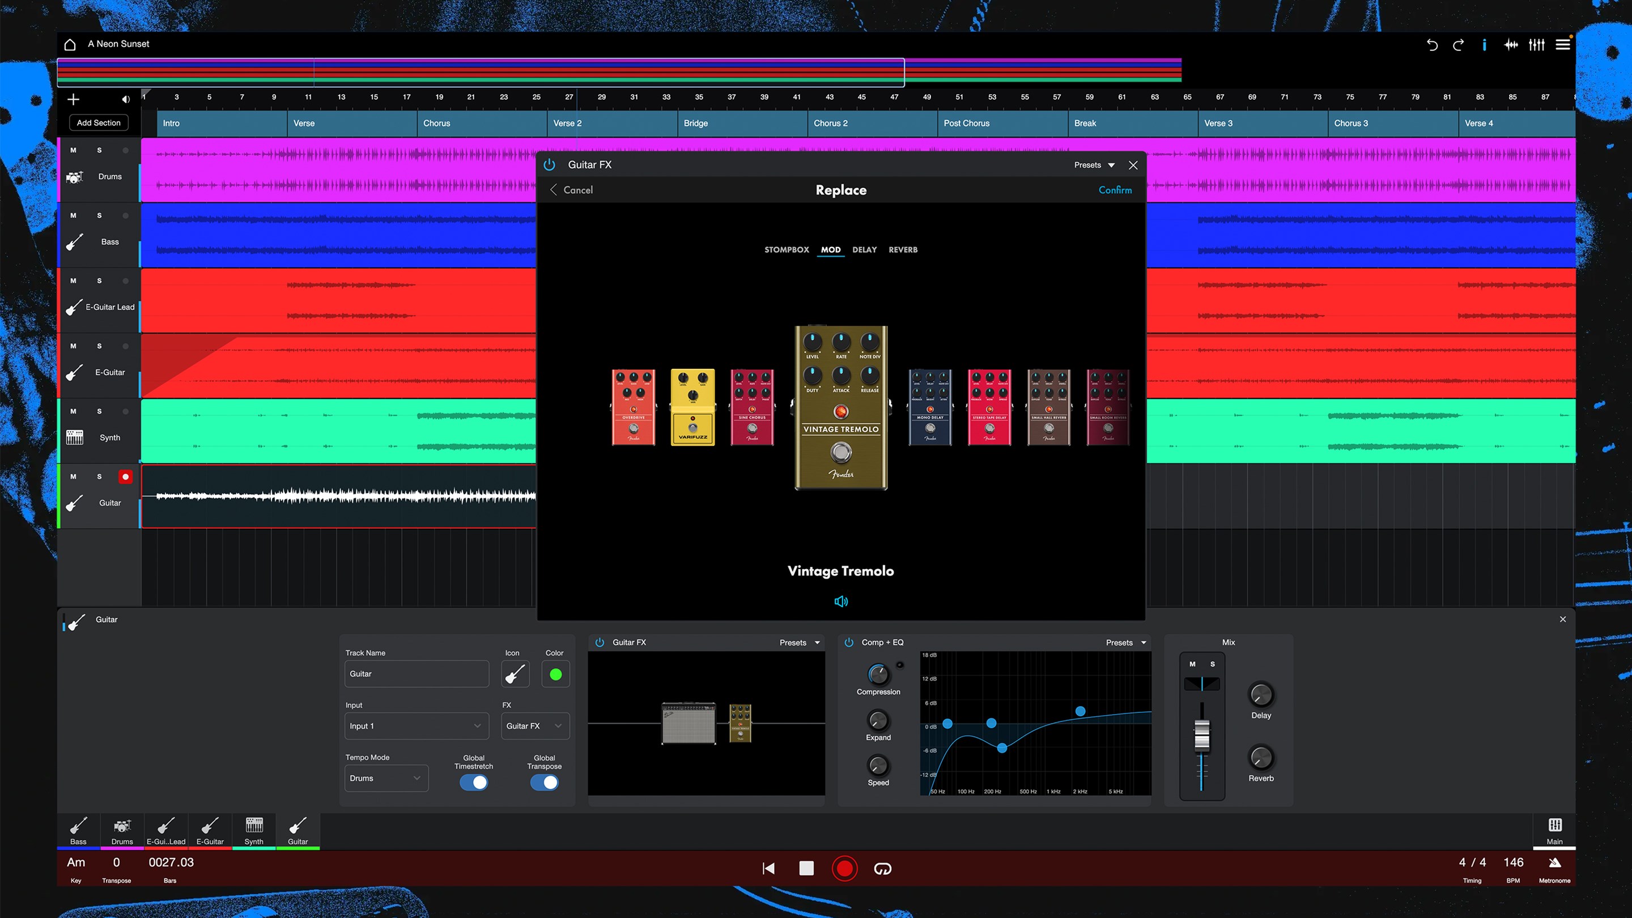Confirm the pedal replacement
This screenshot has height=918, width=1632.
pyautogui.click(x=1115, y=189)
